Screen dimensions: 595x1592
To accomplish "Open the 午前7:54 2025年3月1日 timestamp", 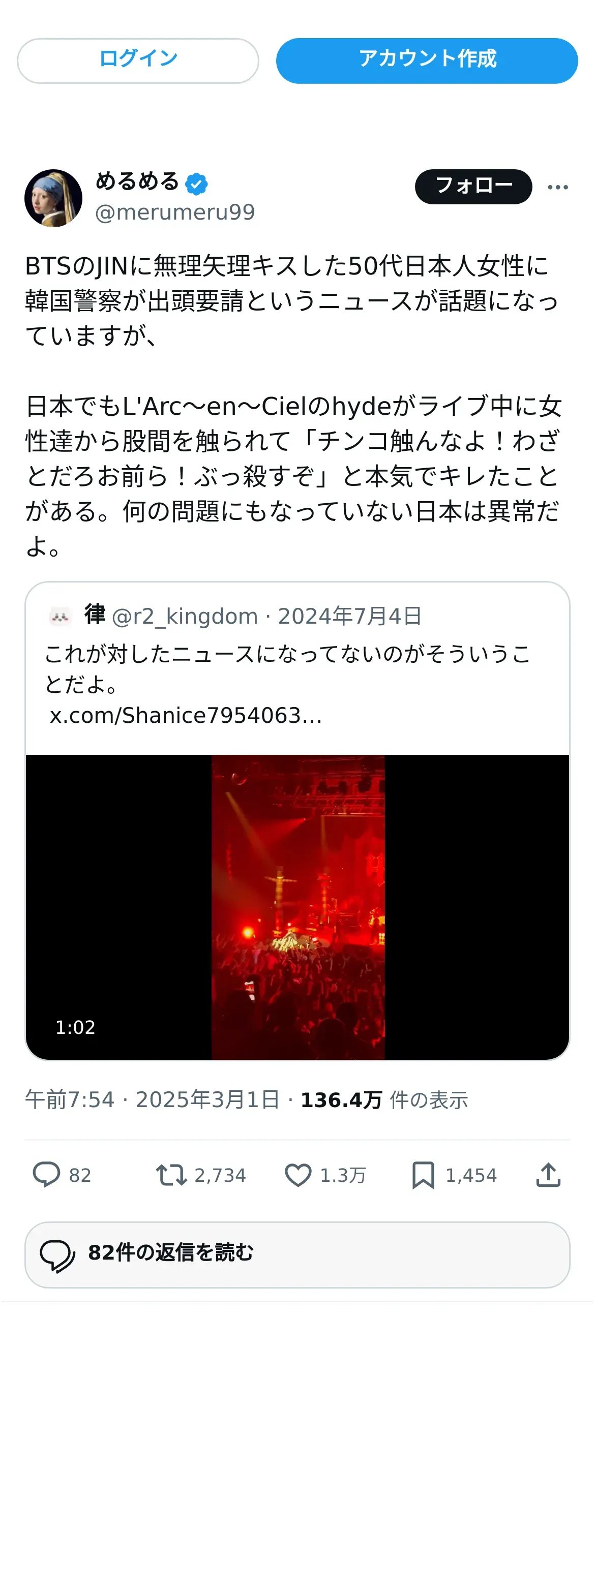I will pyautogui.click(x=152, y=1099).
